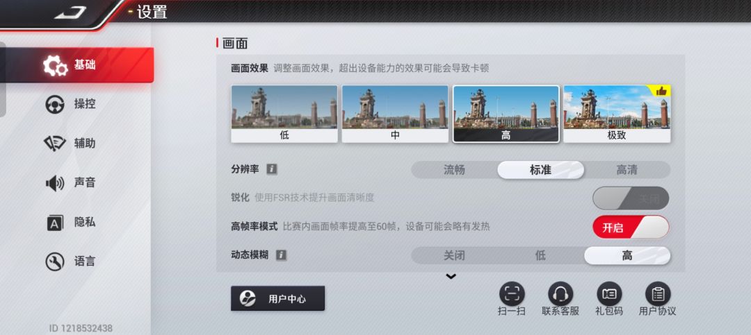Contact support via the 联系客服 headset icon

tap(560, 293)
